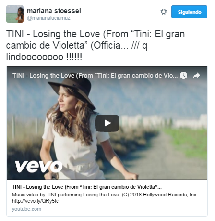Click the share arrow icon on video
This screenshot has height=221, width=215.
[x=196, y=75]
